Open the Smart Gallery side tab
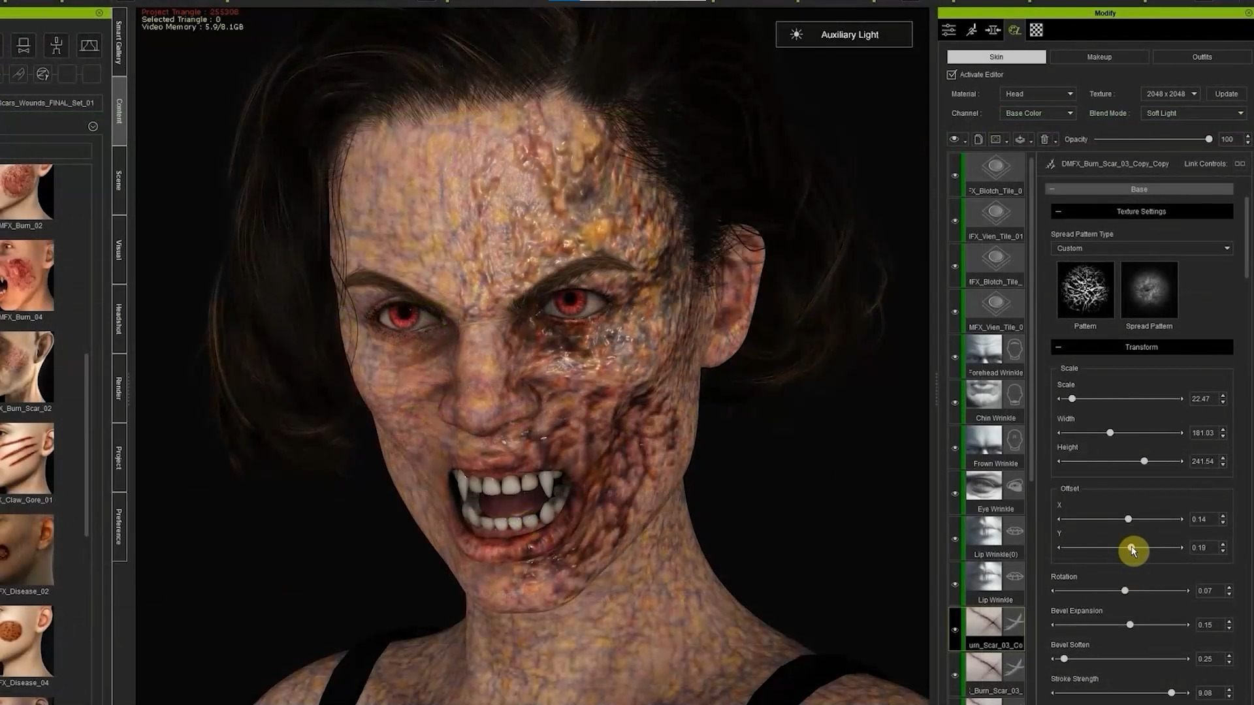1254x705 pixels. [x=119, y=42]
